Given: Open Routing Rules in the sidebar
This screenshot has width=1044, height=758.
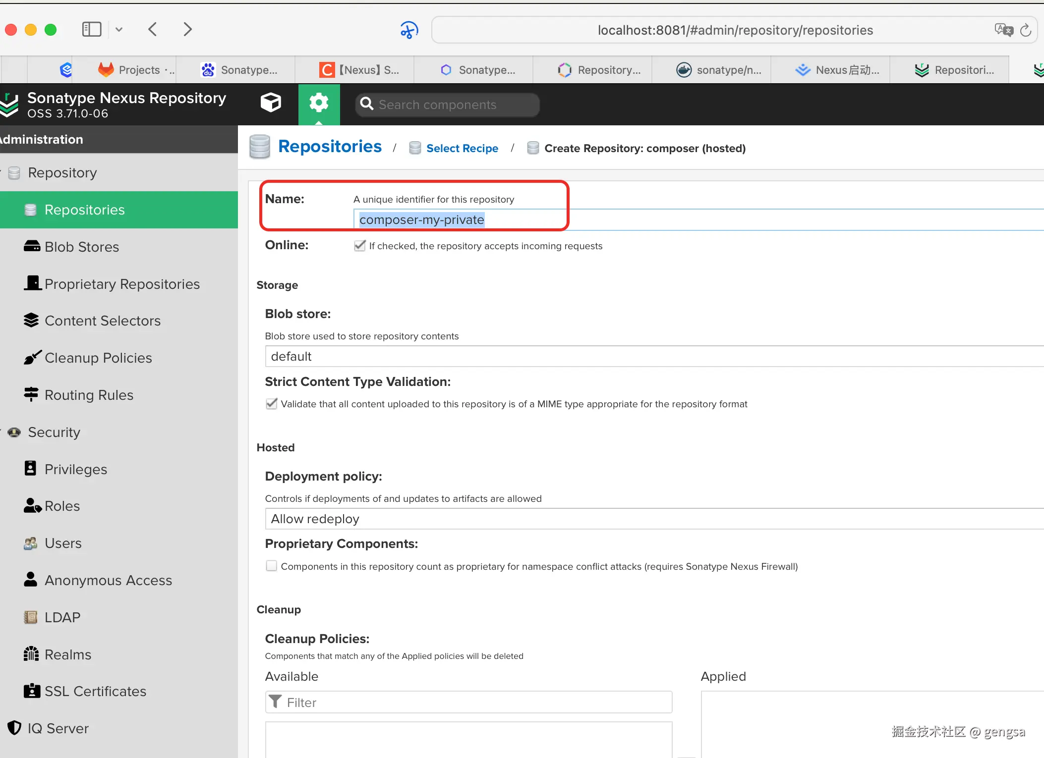Looking at the screenshot, I should (89, 395).
